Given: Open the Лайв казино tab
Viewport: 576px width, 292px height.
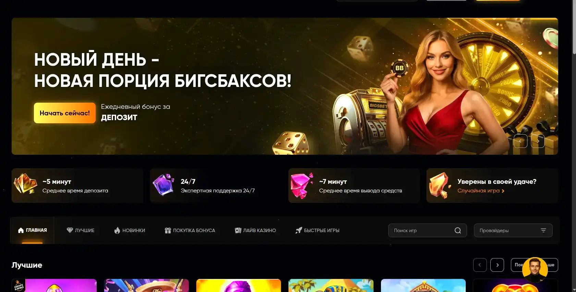Looking at the screenshot, I should pyautogui.click(x=255, y=230).
